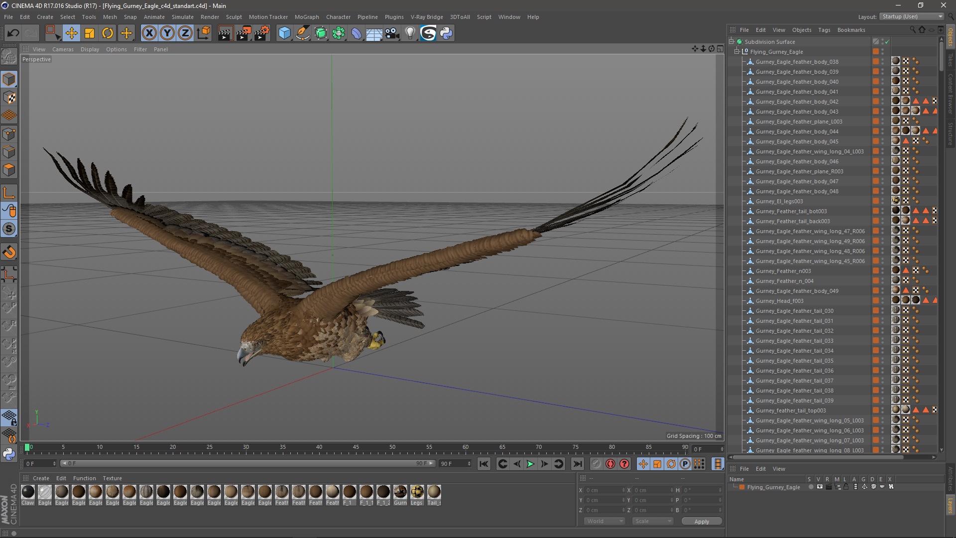Add a Light object
The height and width of the screenshot is (538, 956).
[410, 33]
